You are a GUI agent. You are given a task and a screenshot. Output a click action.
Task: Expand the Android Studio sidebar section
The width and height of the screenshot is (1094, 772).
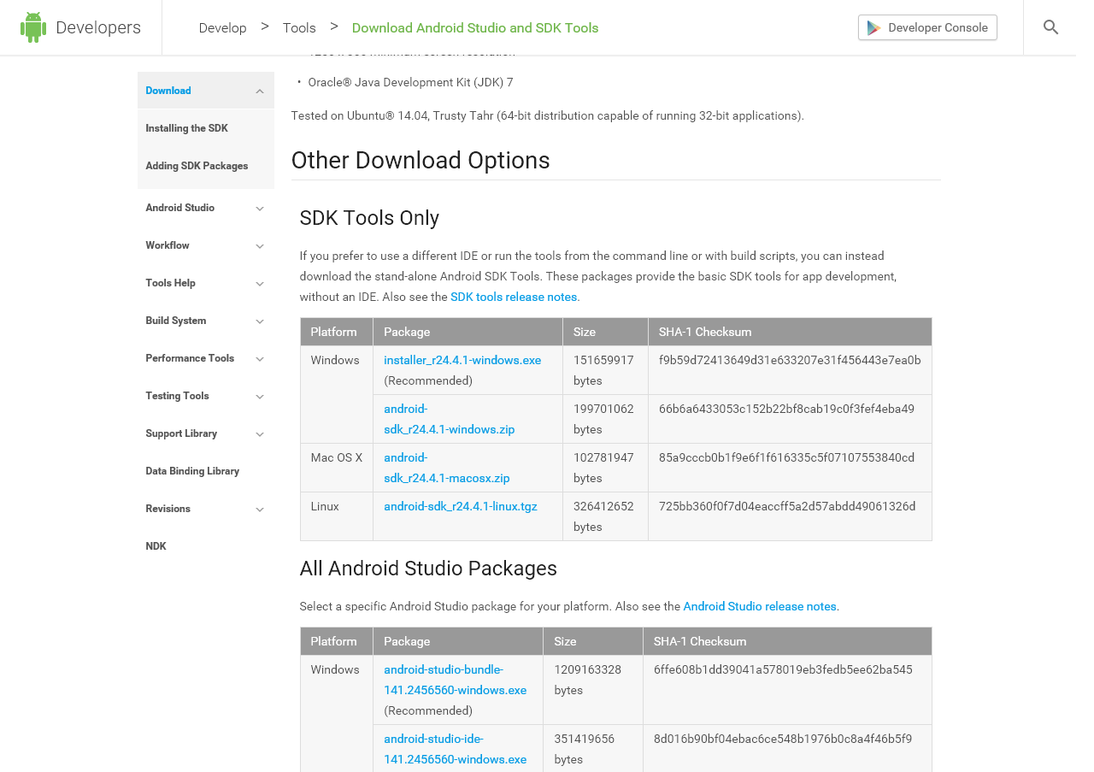[260, 208]
